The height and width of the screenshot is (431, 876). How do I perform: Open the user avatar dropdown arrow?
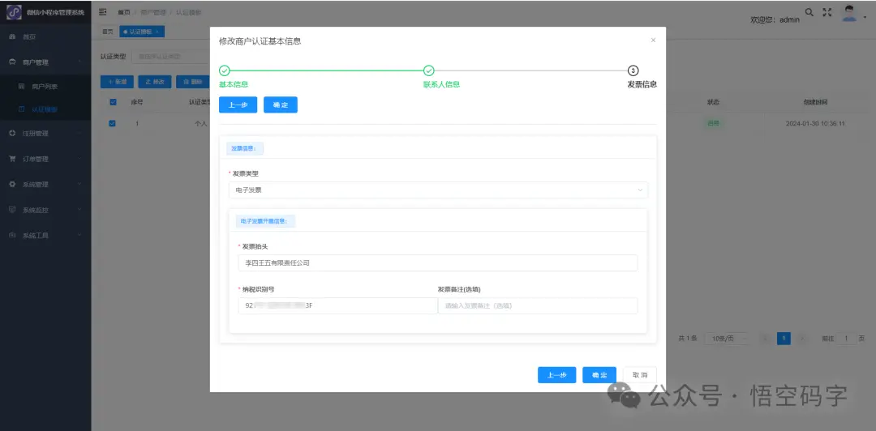point(865,17)
